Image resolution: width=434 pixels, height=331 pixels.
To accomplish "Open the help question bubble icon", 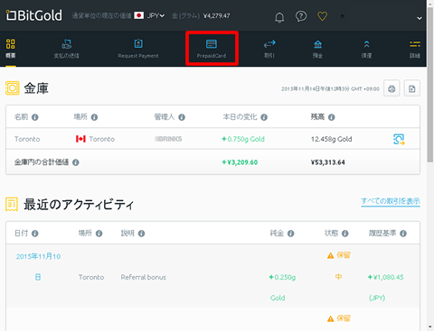I will coord(301,16).
